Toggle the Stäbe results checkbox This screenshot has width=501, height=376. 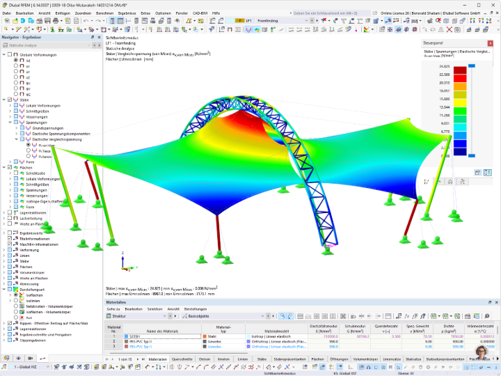10,100
